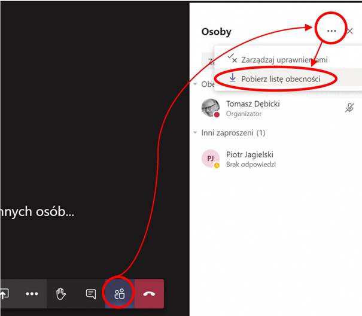The width and height of the screenshot is (362, 316).
Task: Click Tomasz Dębicki's profile photo
Action: 210,108
